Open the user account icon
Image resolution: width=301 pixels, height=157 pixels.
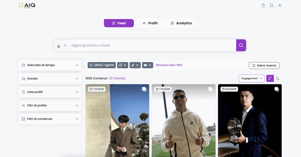coord(280,5)
